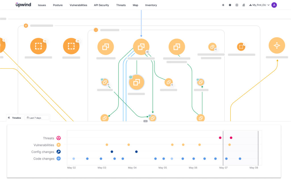The height and width of the screenshot is (179, 291).
Task: Open the My_first_OU organization dropdown
Action: (259, 5)
